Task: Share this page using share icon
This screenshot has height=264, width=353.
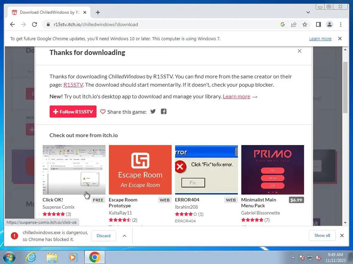Action: (294, 24)
